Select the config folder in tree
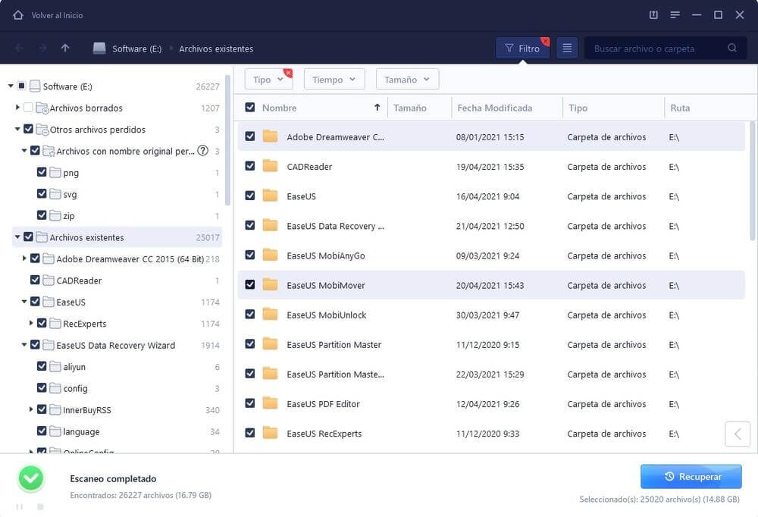 (x=75, y=388)
